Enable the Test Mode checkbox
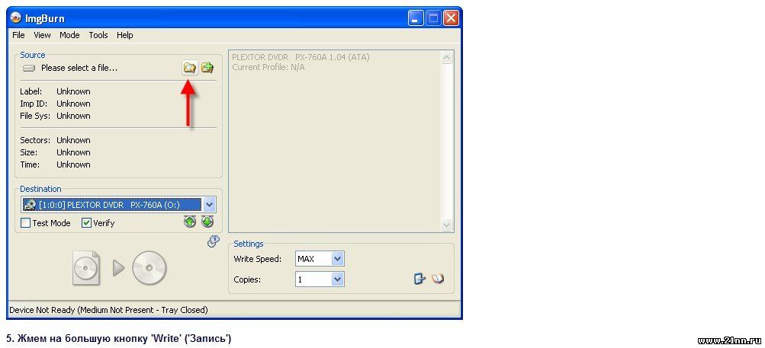Viewport: 765px width, 348px height. 26,223
